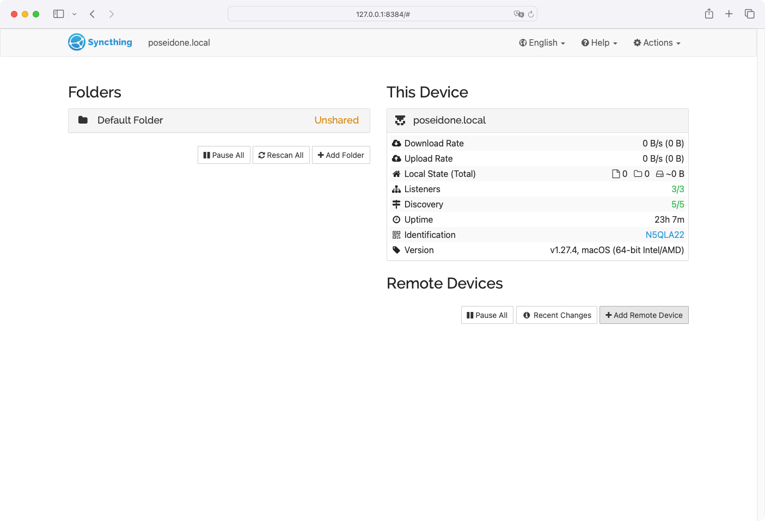The height and width of the screenshot is (521, 765).
Task: Pause all folders with the Pause All button
Action: (x=224, y=155)
